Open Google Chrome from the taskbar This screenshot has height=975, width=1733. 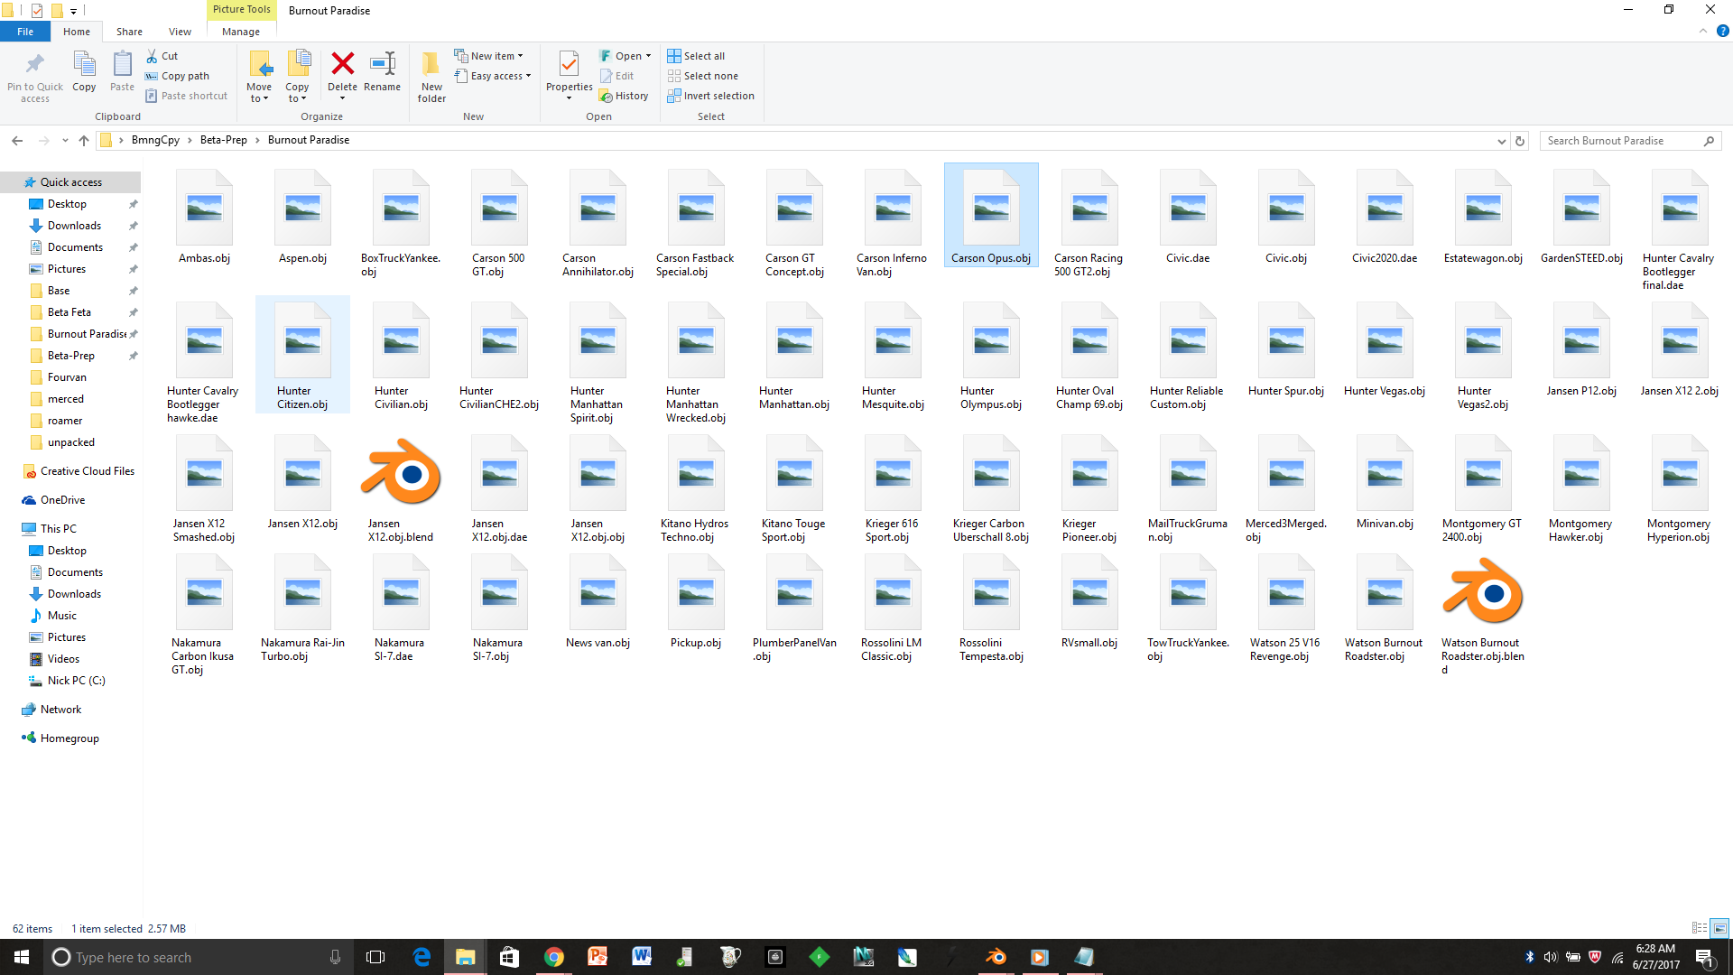point(553,957)
